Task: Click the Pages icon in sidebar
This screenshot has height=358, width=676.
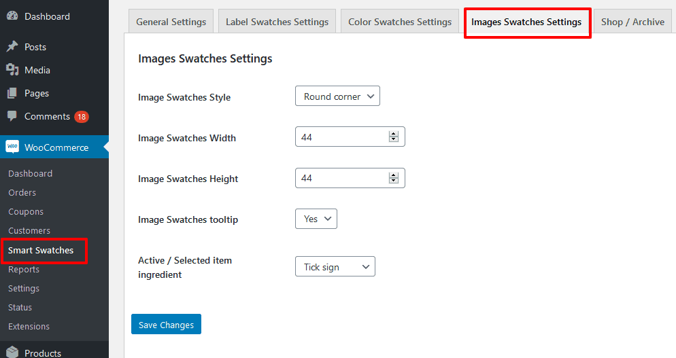Action: (x=12, y=93)
